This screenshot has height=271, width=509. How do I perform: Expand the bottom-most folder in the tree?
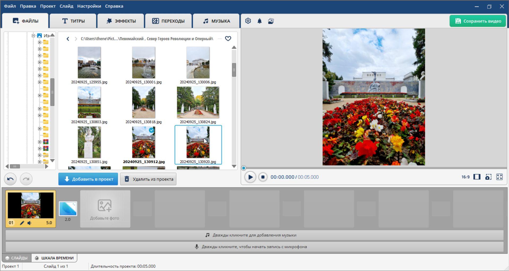point(40,162)
